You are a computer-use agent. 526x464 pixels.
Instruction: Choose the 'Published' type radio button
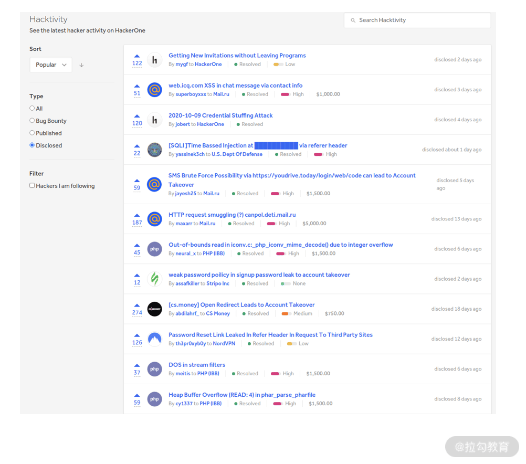tap(32, 133)
